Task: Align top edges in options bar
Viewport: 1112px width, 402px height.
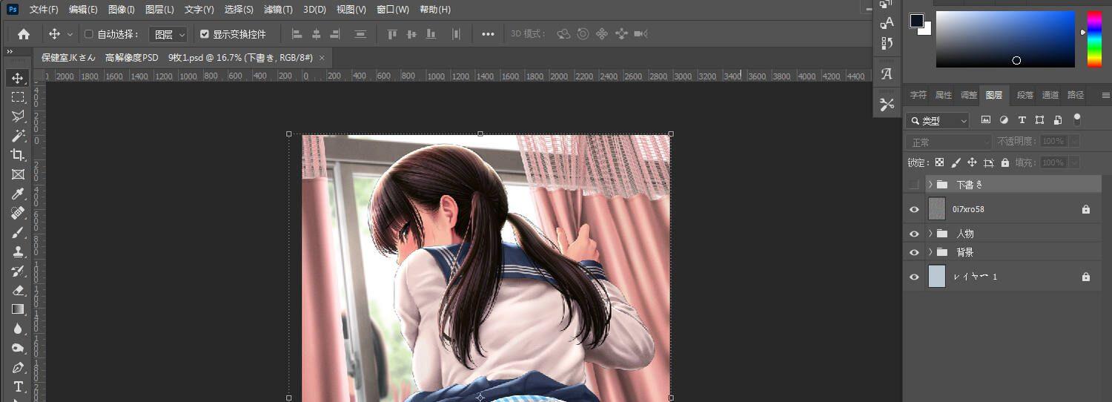Action: [392, 34]
